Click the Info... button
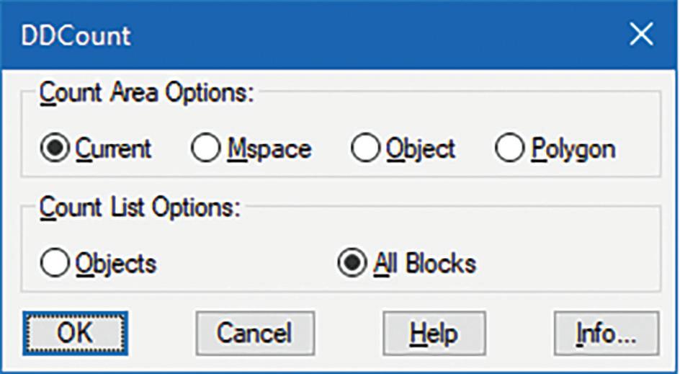680x374 pixels. [x=605, y=333]
